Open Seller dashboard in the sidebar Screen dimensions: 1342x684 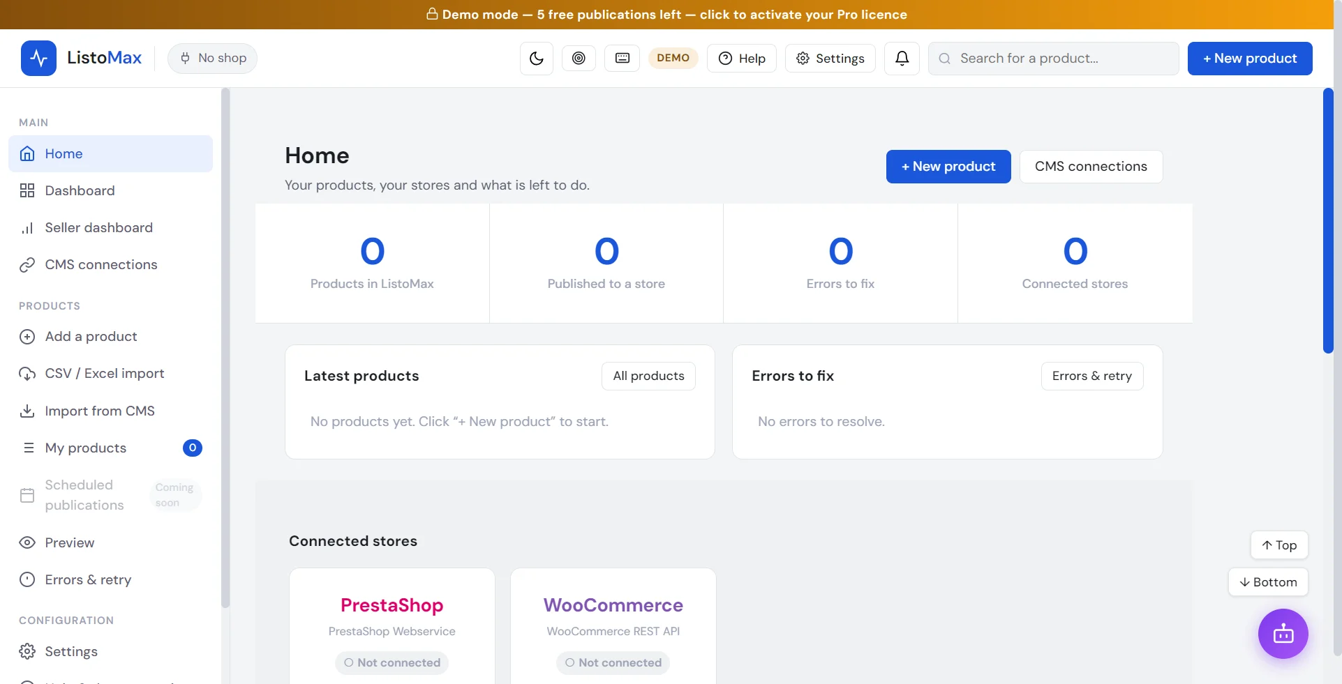click(x=110, y=227)
